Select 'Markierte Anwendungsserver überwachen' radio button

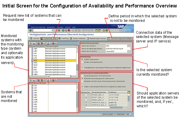pyautogui.click(x=82, y=78)
